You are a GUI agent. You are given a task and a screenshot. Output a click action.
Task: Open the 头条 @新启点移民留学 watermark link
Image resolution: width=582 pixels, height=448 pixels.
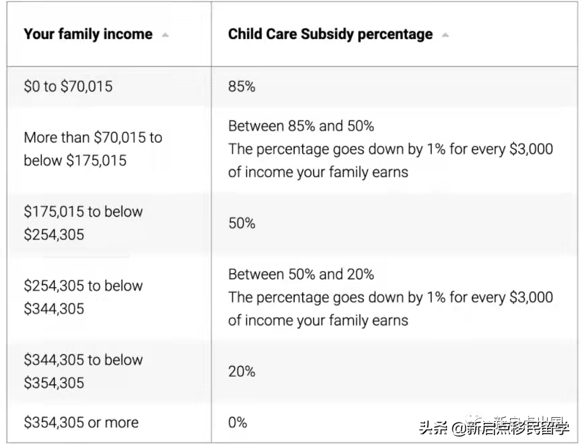coord(494,428)
